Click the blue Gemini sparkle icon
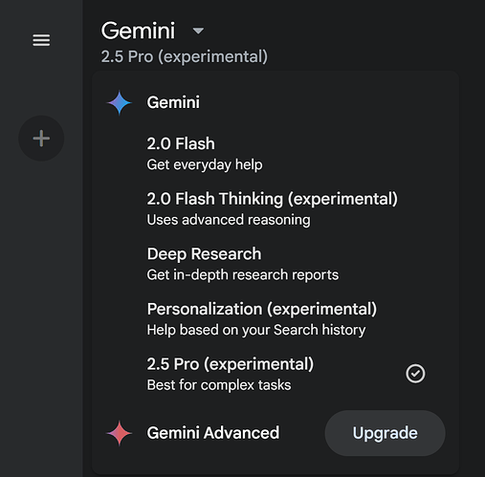 (x=120, y=102)
